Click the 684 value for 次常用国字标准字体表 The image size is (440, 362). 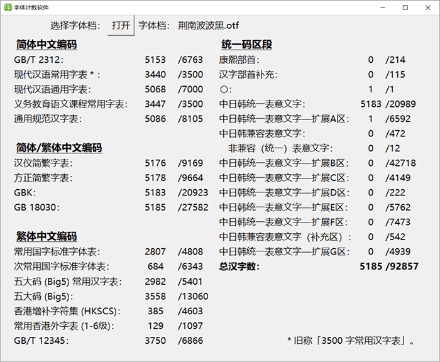(155, 266)
